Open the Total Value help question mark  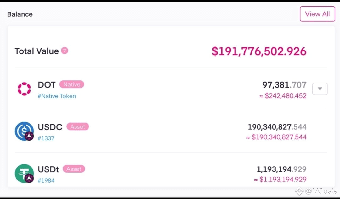(65, 51)
